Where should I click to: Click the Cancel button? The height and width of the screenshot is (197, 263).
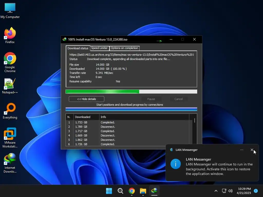tap(179, 99)
